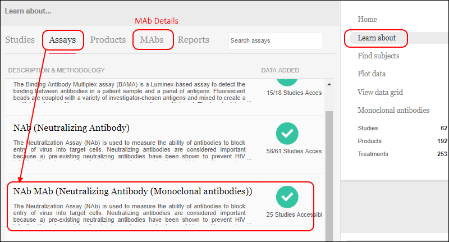Click the Description & Methodology column header

[57, 70]
